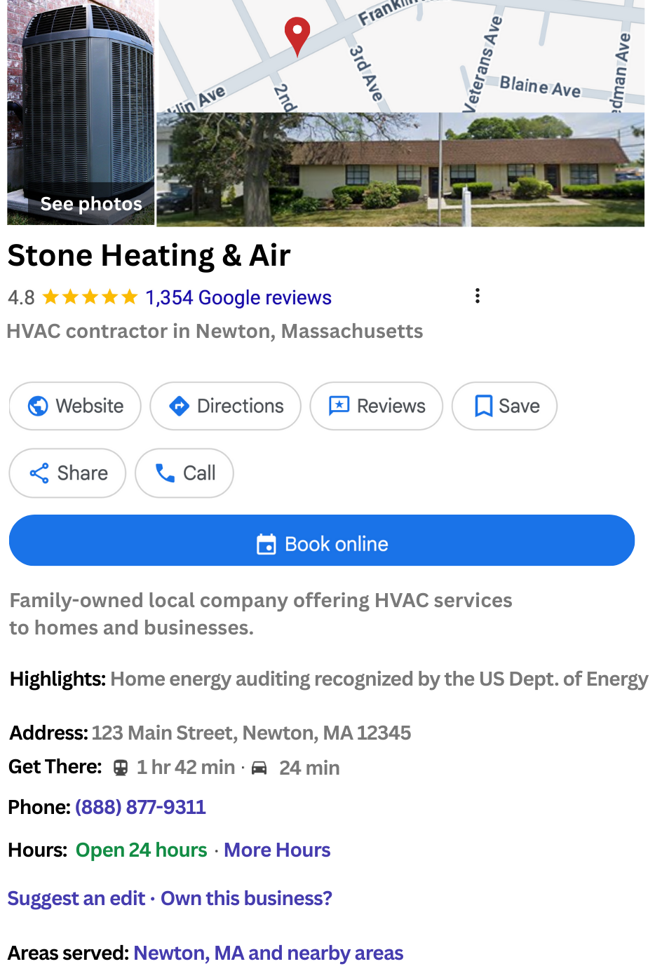
Task: Click the bookmark Save icon
Action: [x=483, y=406]
